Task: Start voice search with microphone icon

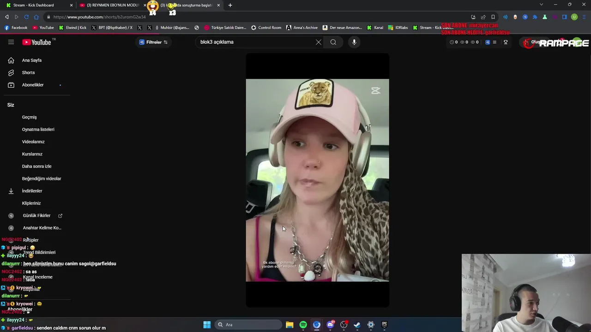Action: (x=354, y=42)
